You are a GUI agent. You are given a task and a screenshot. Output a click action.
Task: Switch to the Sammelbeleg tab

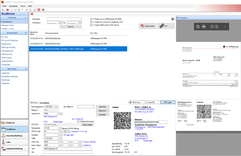pyautogui.click(x=44, y=103)
